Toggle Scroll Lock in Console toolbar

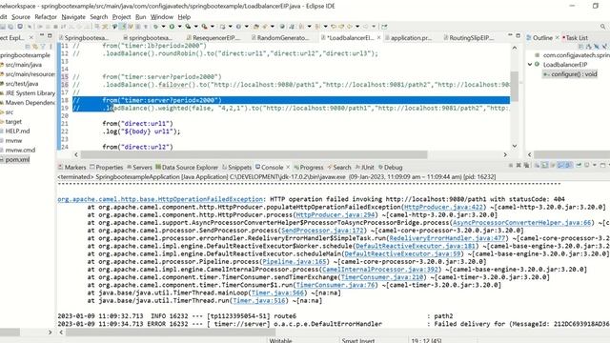(x=544, y=165)
